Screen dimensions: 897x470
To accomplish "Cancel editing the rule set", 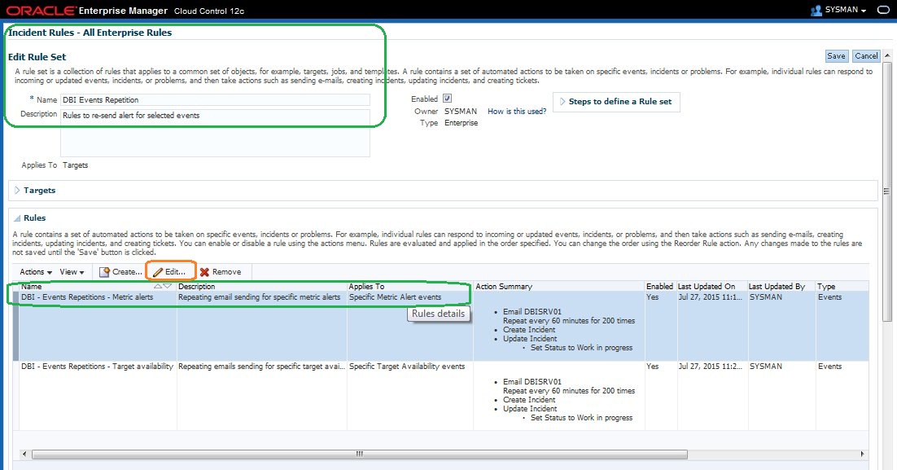I will tap(866, 56).
